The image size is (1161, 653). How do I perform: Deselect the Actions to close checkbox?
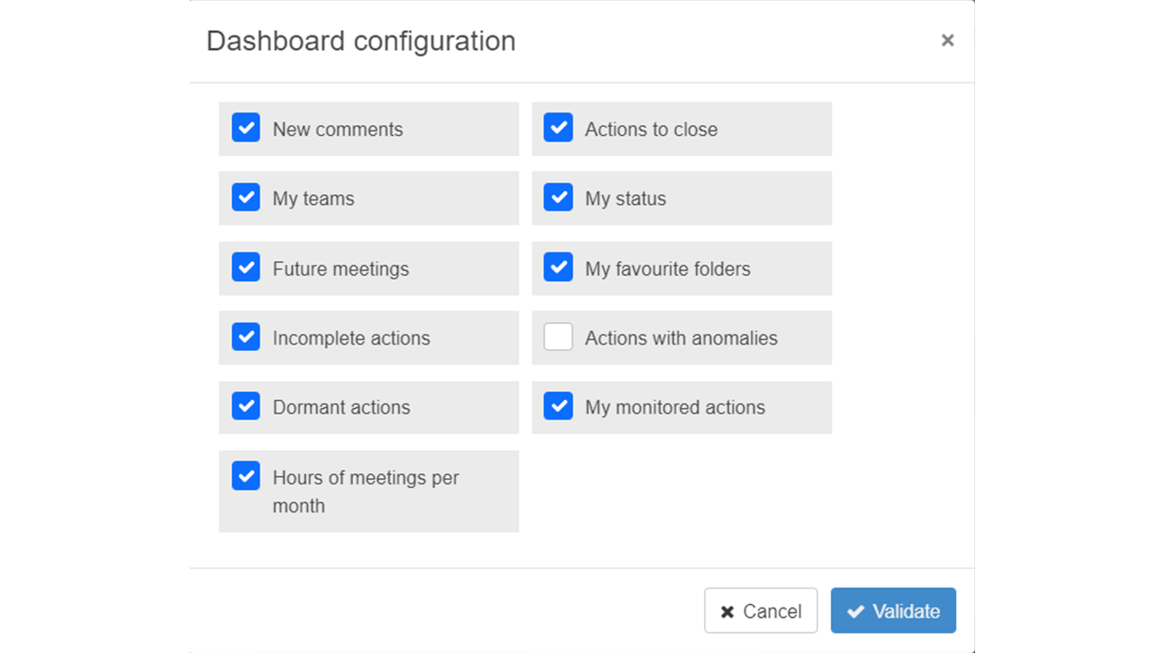coord(558,128)
